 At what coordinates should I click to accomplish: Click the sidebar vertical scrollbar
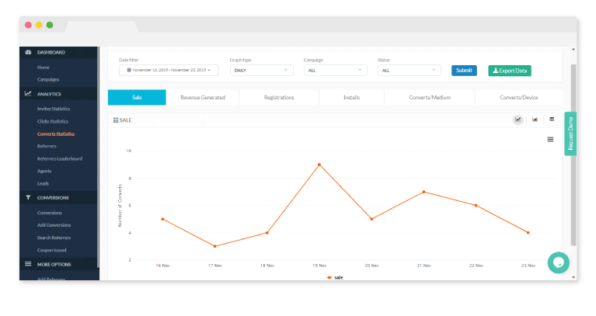[x=98, y=157]
